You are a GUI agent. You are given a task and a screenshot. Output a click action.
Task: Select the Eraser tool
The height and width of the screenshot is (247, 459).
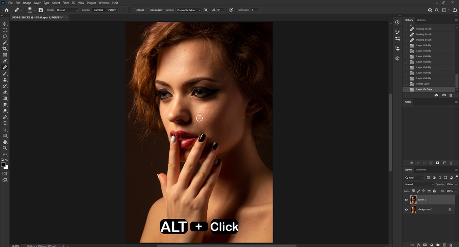(4, 92)
